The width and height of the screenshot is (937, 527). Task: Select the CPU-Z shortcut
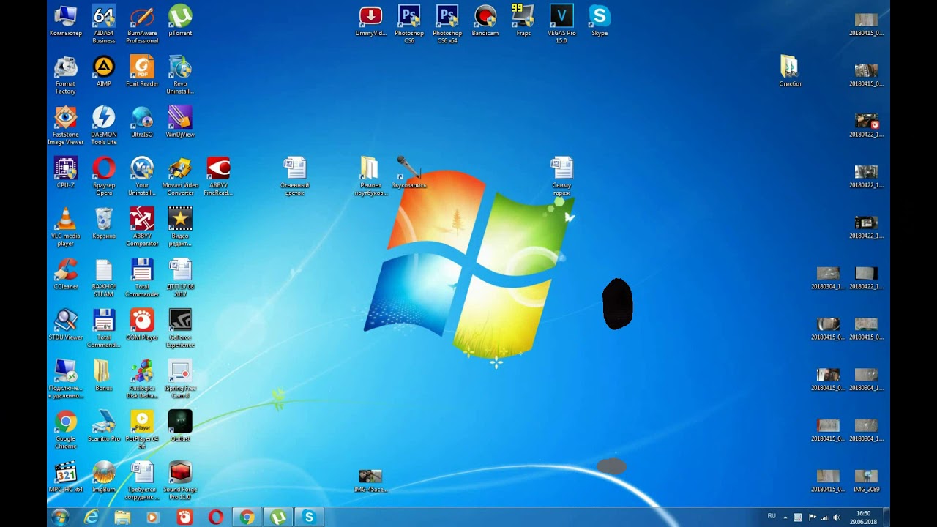(66, 173)
